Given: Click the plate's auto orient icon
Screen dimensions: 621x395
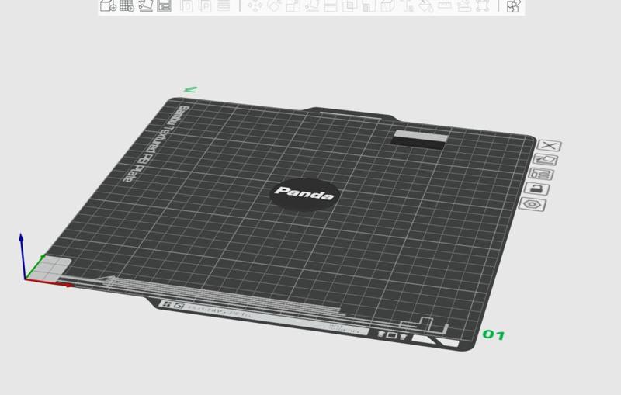Looking at the screenshot, I should 545,160.
